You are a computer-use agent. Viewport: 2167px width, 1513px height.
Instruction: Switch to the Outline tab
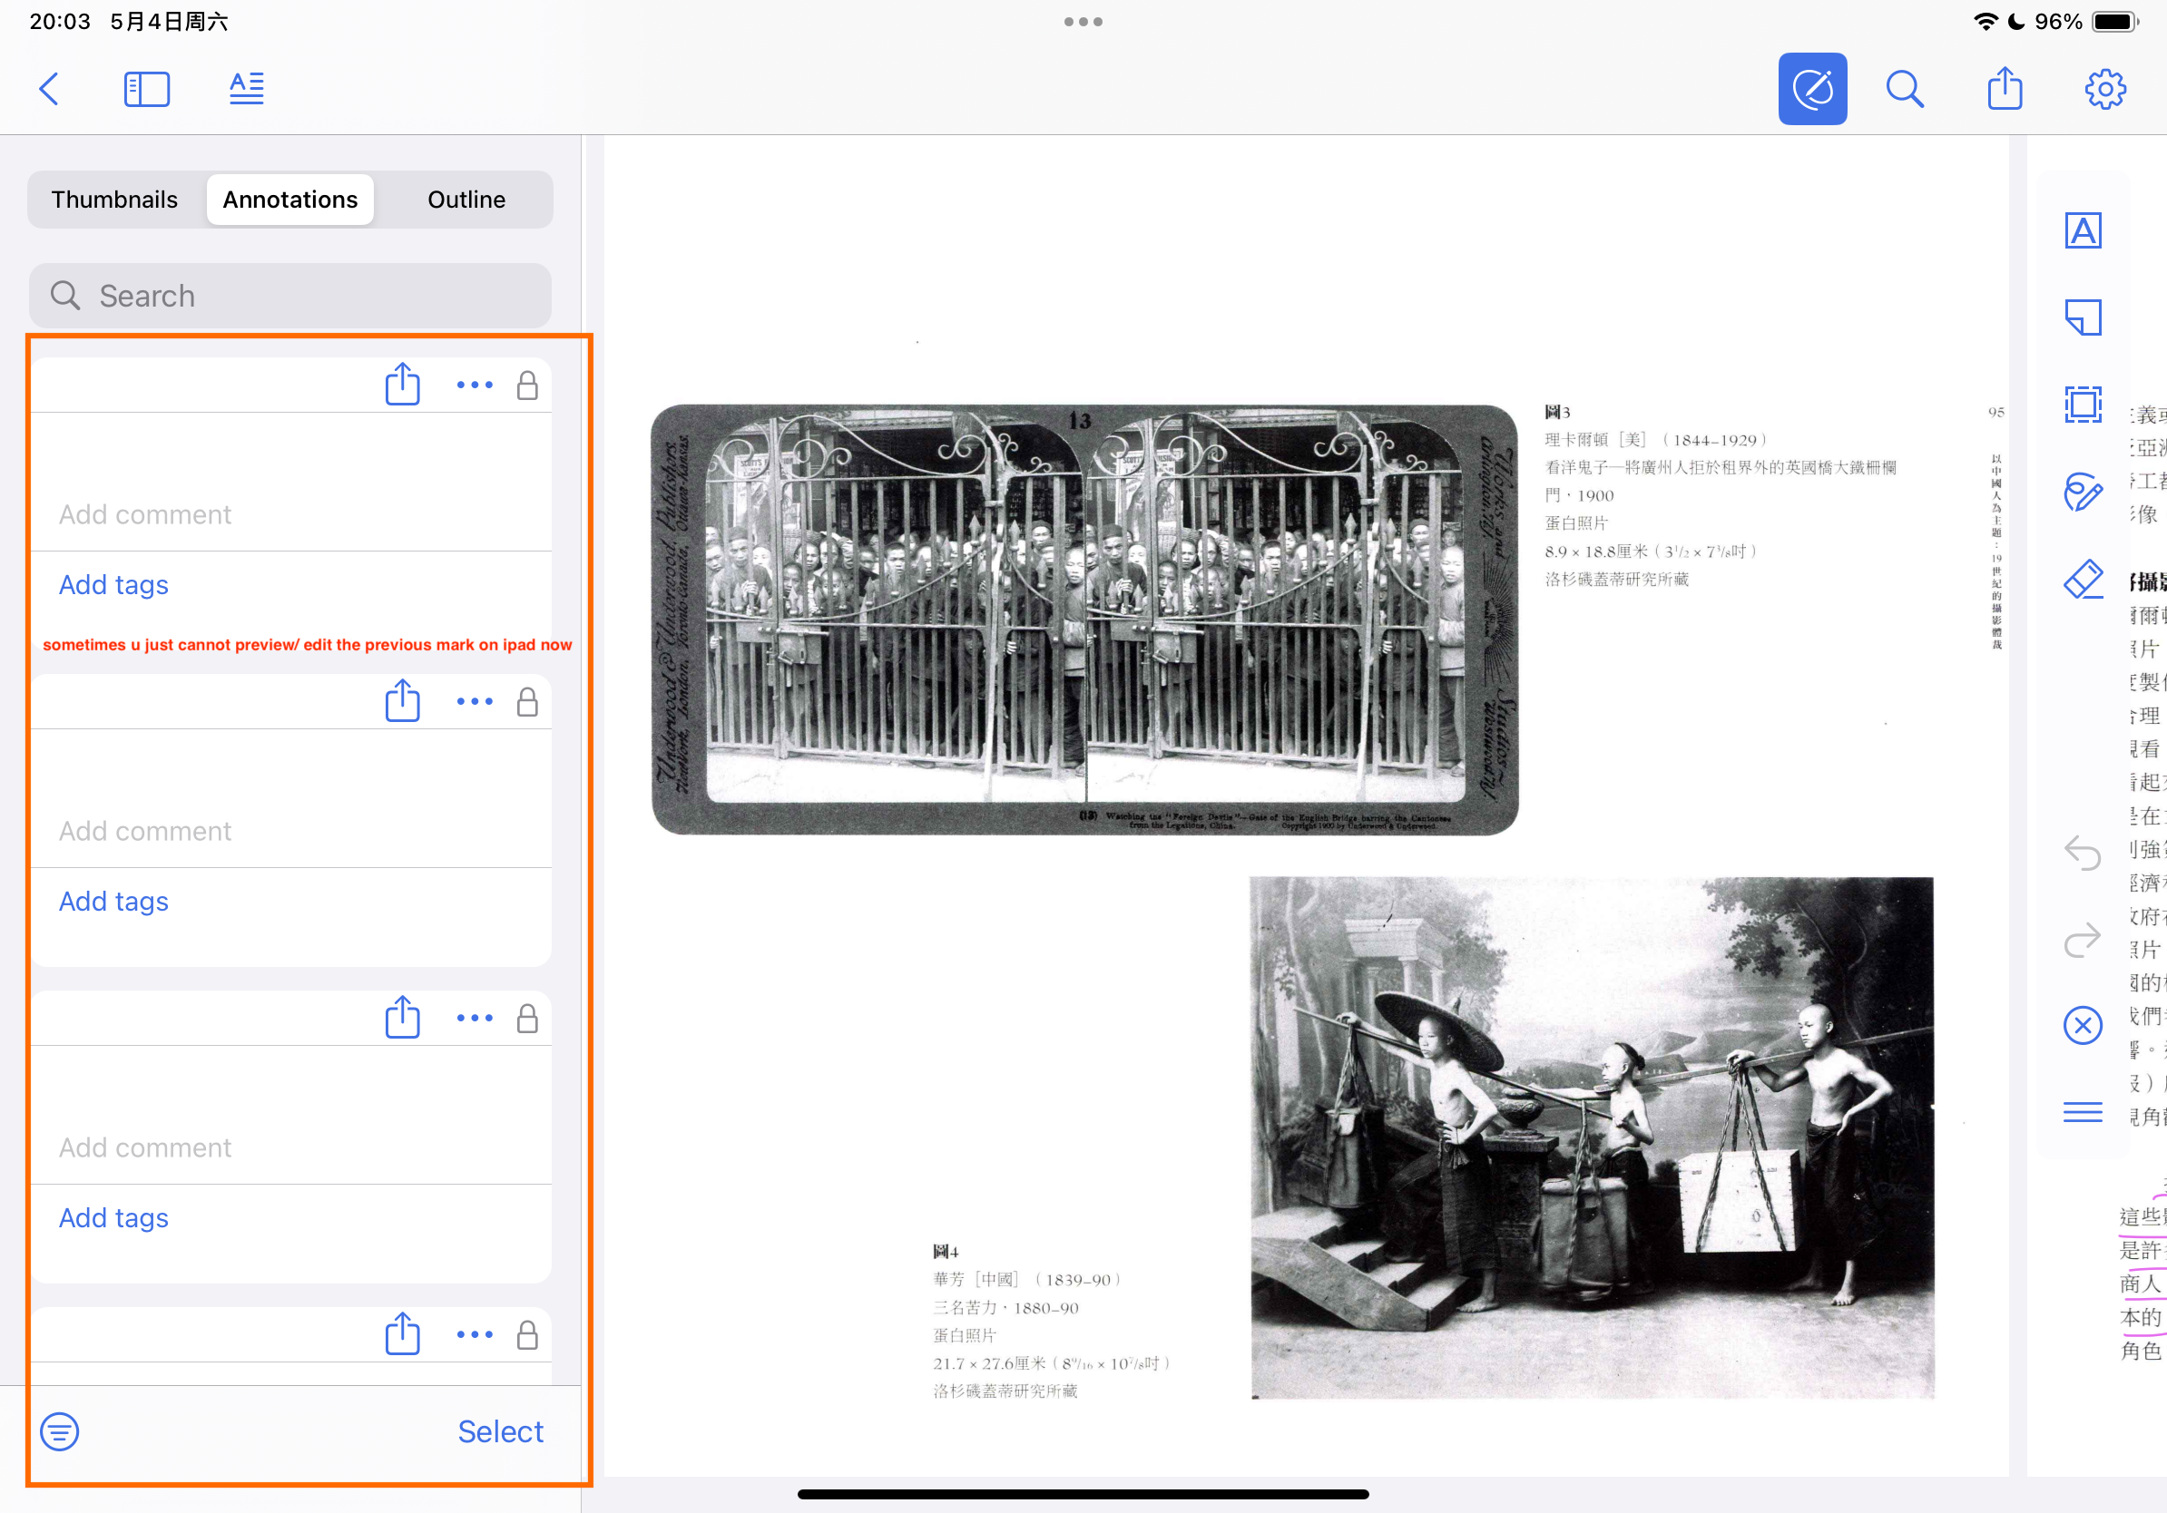466,200
